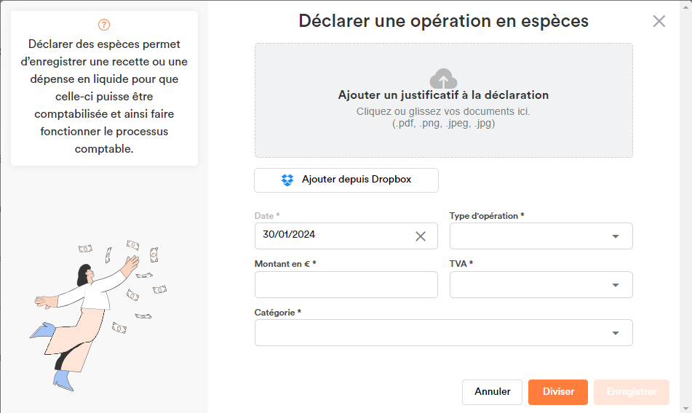Click the Type d'opération label

click(x=487, y=216)
